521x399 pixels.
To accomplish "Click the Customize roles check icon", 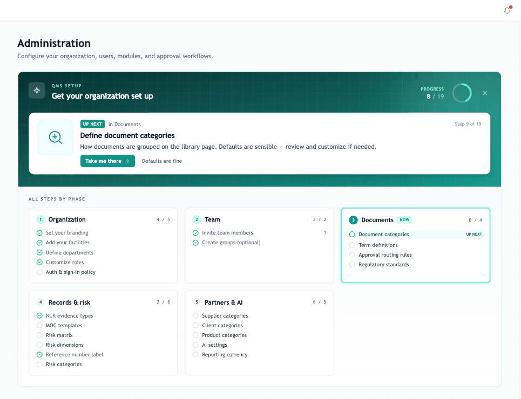I will [x=39, y=262].
